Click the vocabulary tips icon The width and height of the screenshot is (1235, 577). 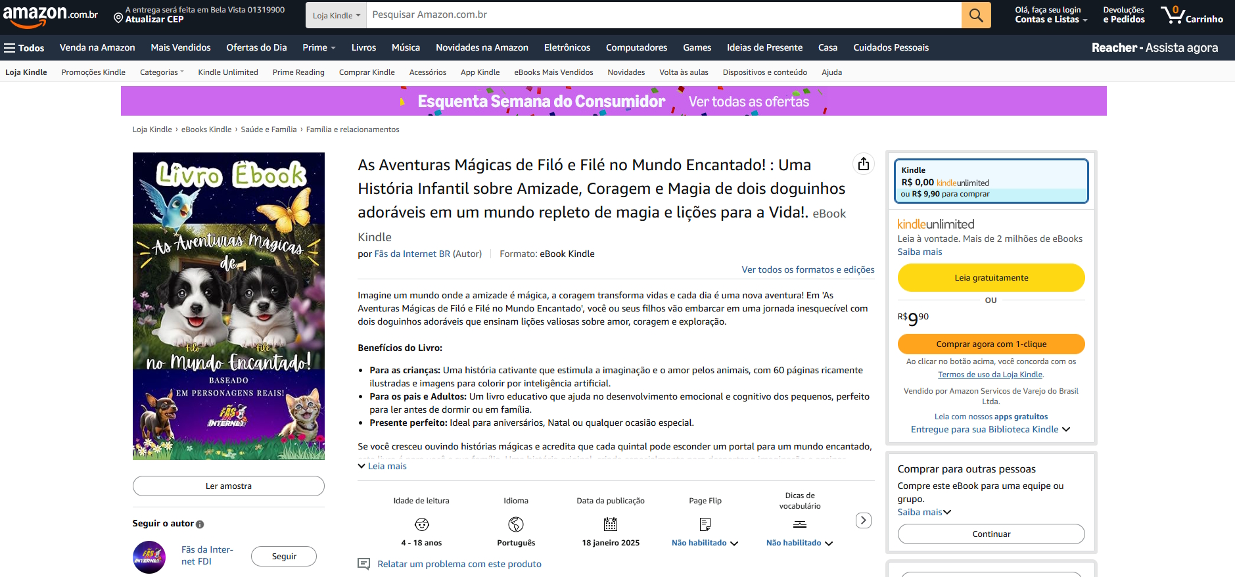coord(800,524)
